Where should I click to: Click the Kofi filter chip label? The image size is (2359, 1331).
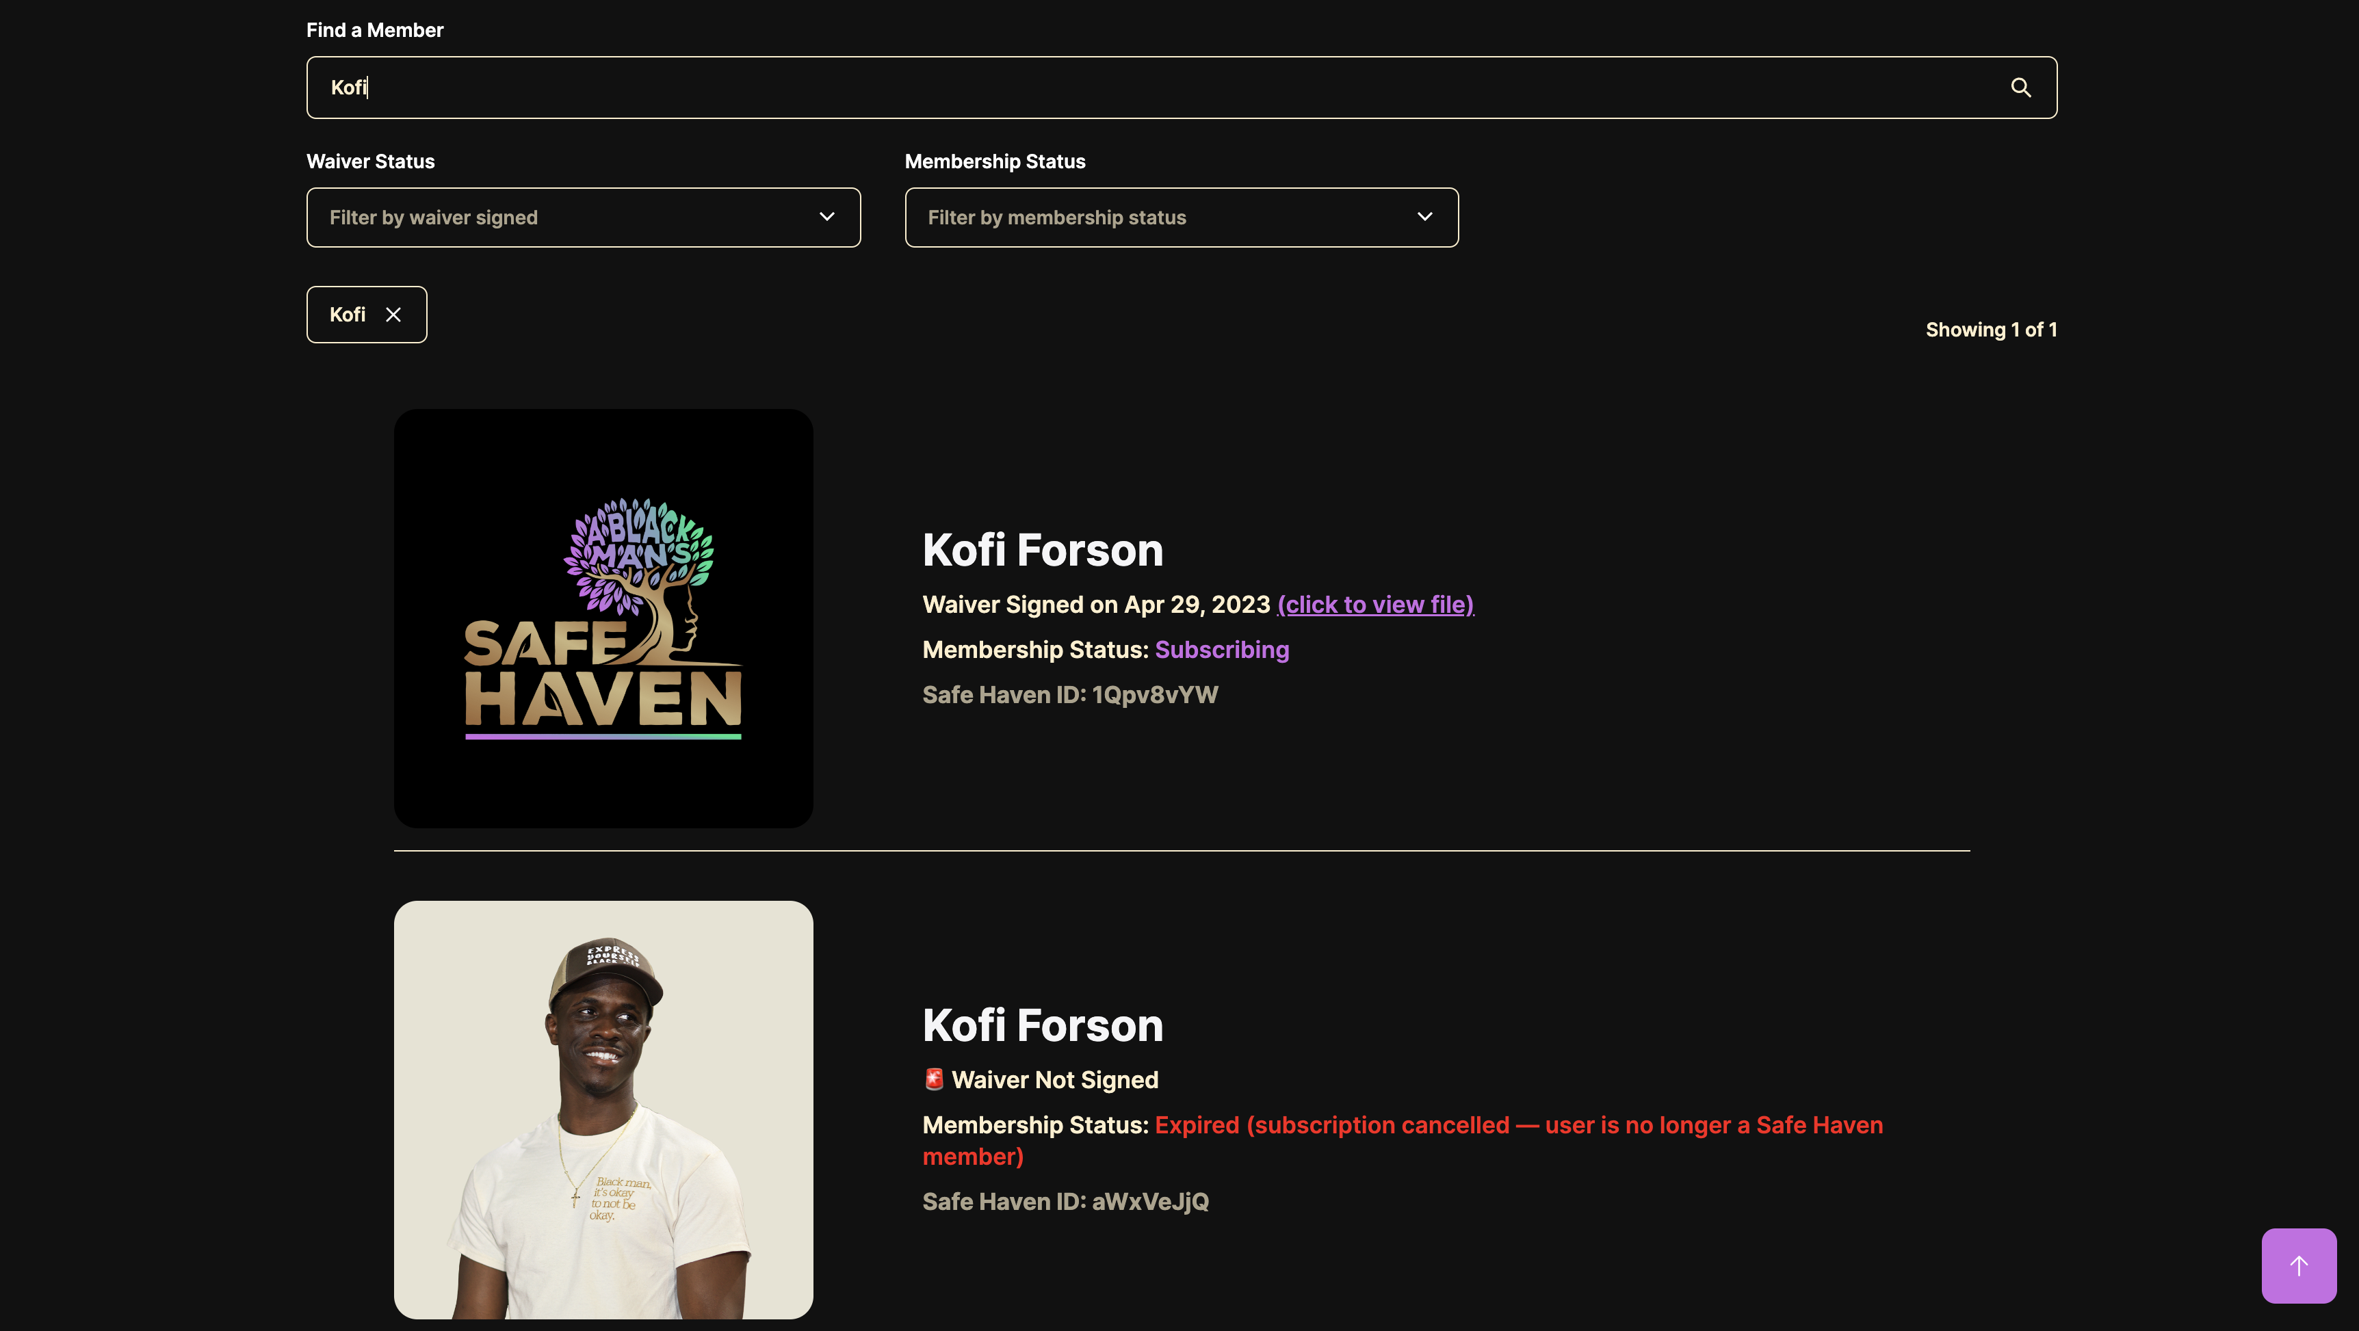(x=347, y=315)
